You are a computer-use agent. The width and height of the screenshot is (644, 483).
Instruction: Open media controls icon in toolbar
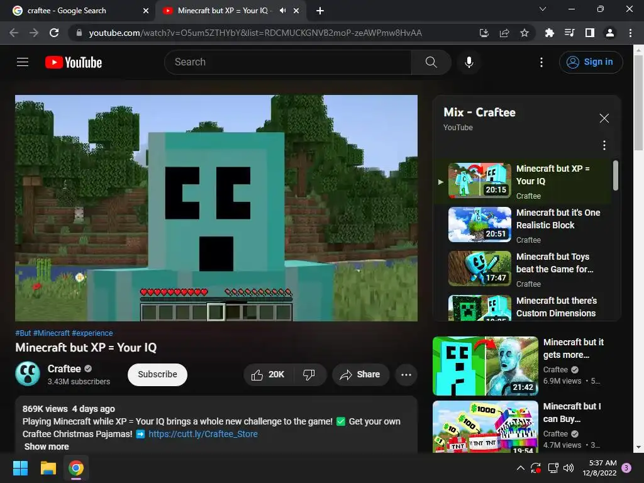coord(569,33)
